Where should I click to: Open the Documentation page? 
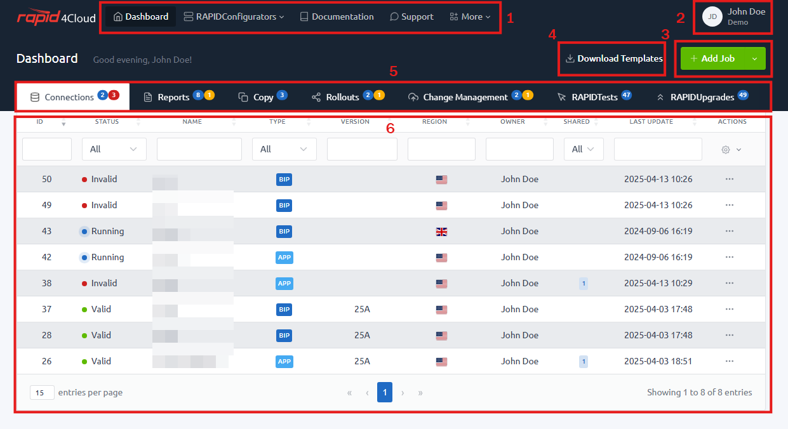click(337, 16)
